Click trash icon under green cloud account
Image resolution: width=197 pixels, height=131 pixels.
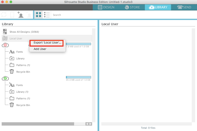click(12, 105)
